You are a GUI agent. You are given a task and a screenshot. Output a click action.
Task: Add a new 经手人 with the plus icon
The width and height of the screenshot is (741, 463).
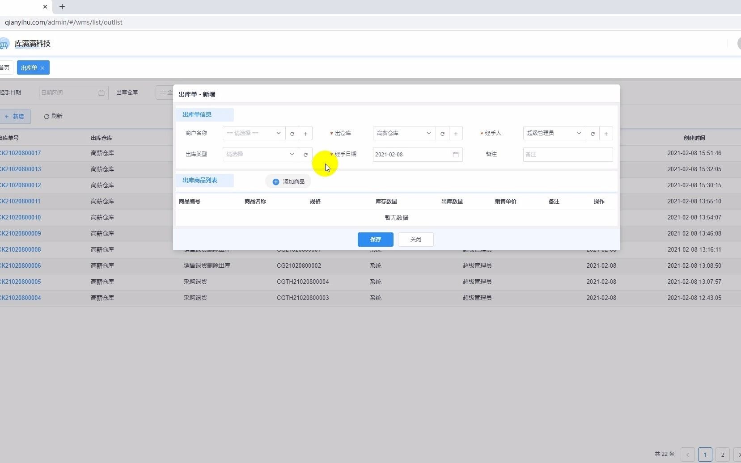tap(606, 133)
